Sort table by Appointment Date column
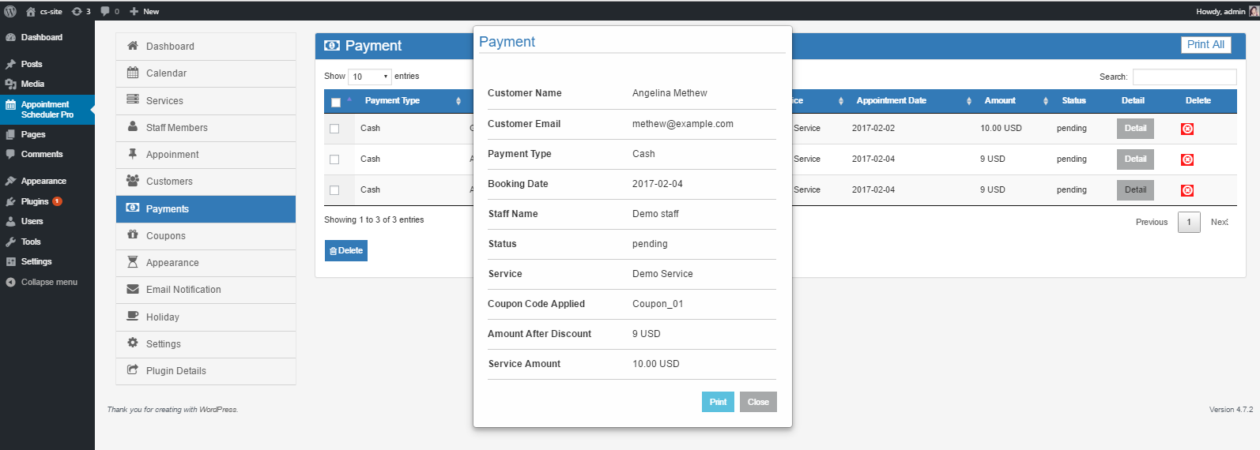Screen dimensions: 1260x450 (x=891, y=101)
